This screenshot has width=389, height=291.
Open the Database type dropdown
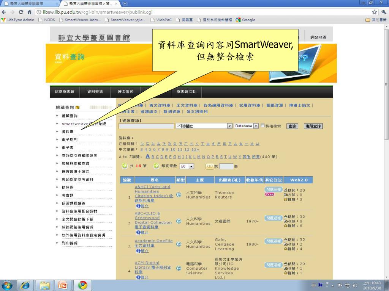point(246,126)
